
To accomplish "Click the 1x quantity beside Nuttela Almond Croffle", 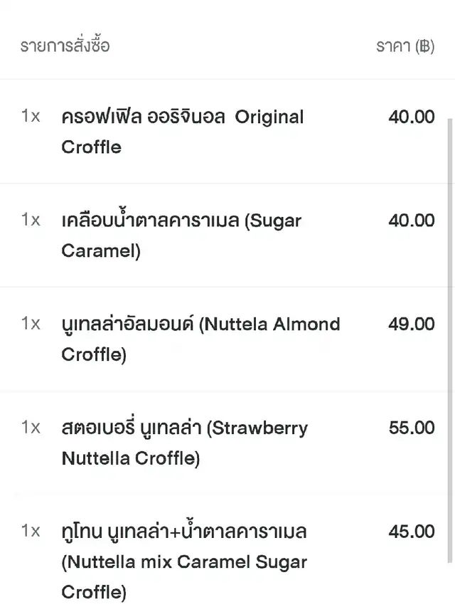I will click(31, 324).
